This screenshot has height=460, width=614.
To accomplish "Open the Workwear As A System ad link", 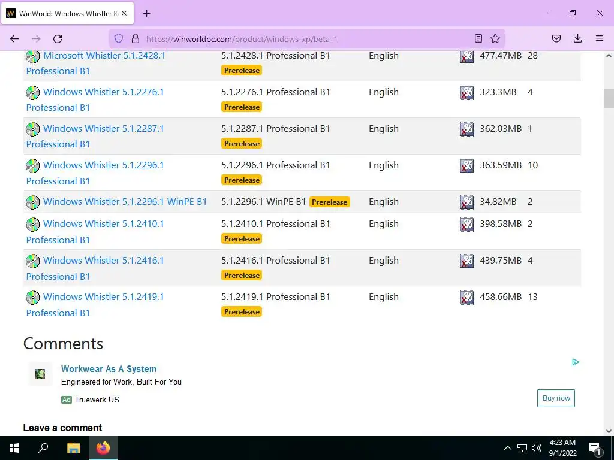I will (109, 369).
